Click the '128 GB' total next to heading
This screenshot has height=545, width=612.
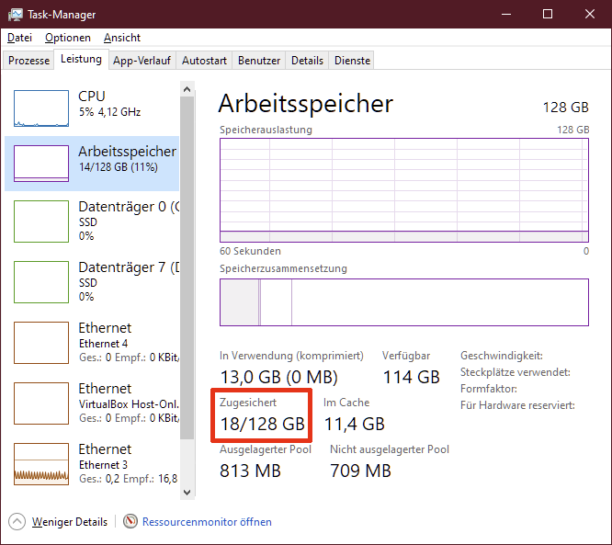click(565, 107)
